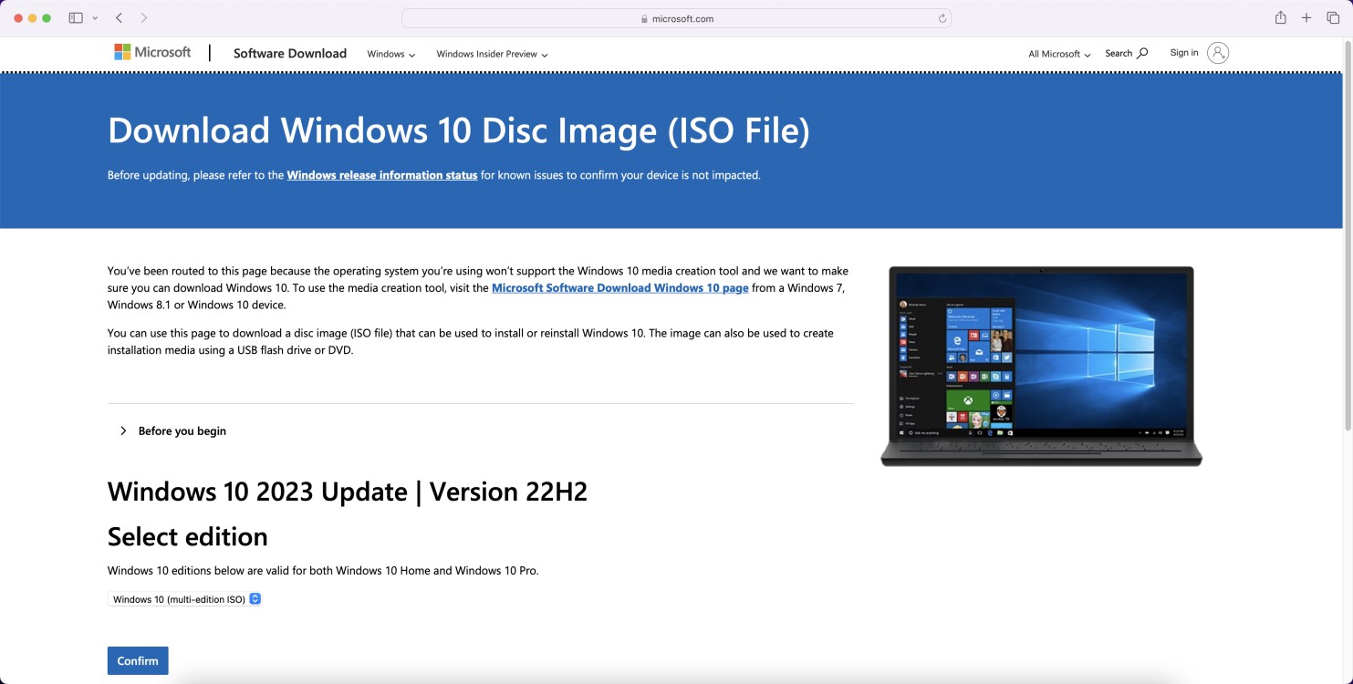
Task: Click the Microsoft logo
Action: (x=152, y=52)
